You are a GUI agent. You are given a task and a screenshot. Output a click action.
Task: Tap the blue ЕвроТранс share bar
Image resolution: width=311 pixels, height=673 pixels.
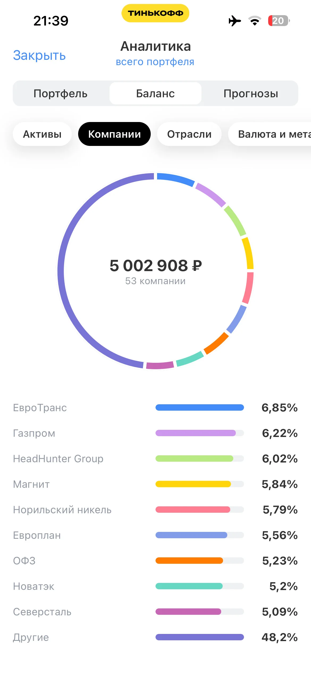(x=200, y=407)
